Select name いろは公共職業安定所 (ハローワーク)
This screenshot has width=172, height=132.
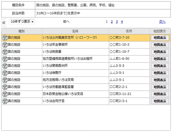click(x=70, y=37)
